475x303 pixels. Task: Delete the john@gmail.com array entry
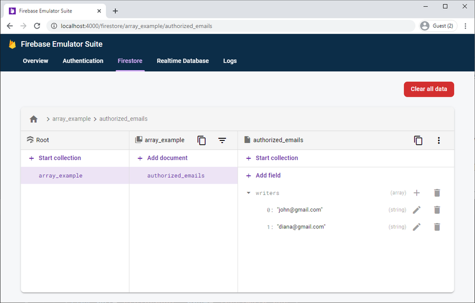pyautogui.click(x=437, y=210)
